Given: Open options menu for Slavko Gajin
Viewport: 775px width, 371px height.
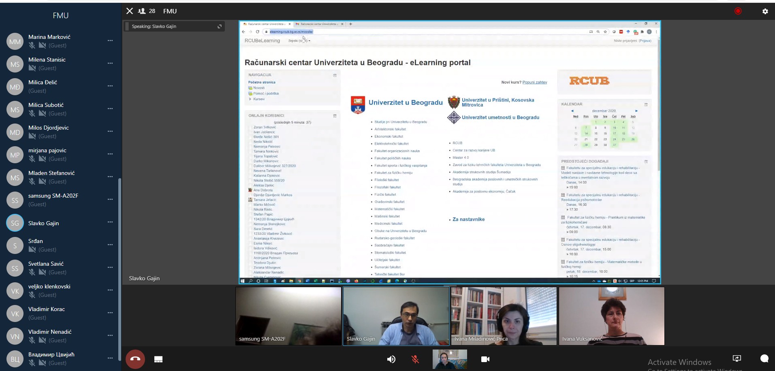Looking at the screenshot, I should 110,222.
